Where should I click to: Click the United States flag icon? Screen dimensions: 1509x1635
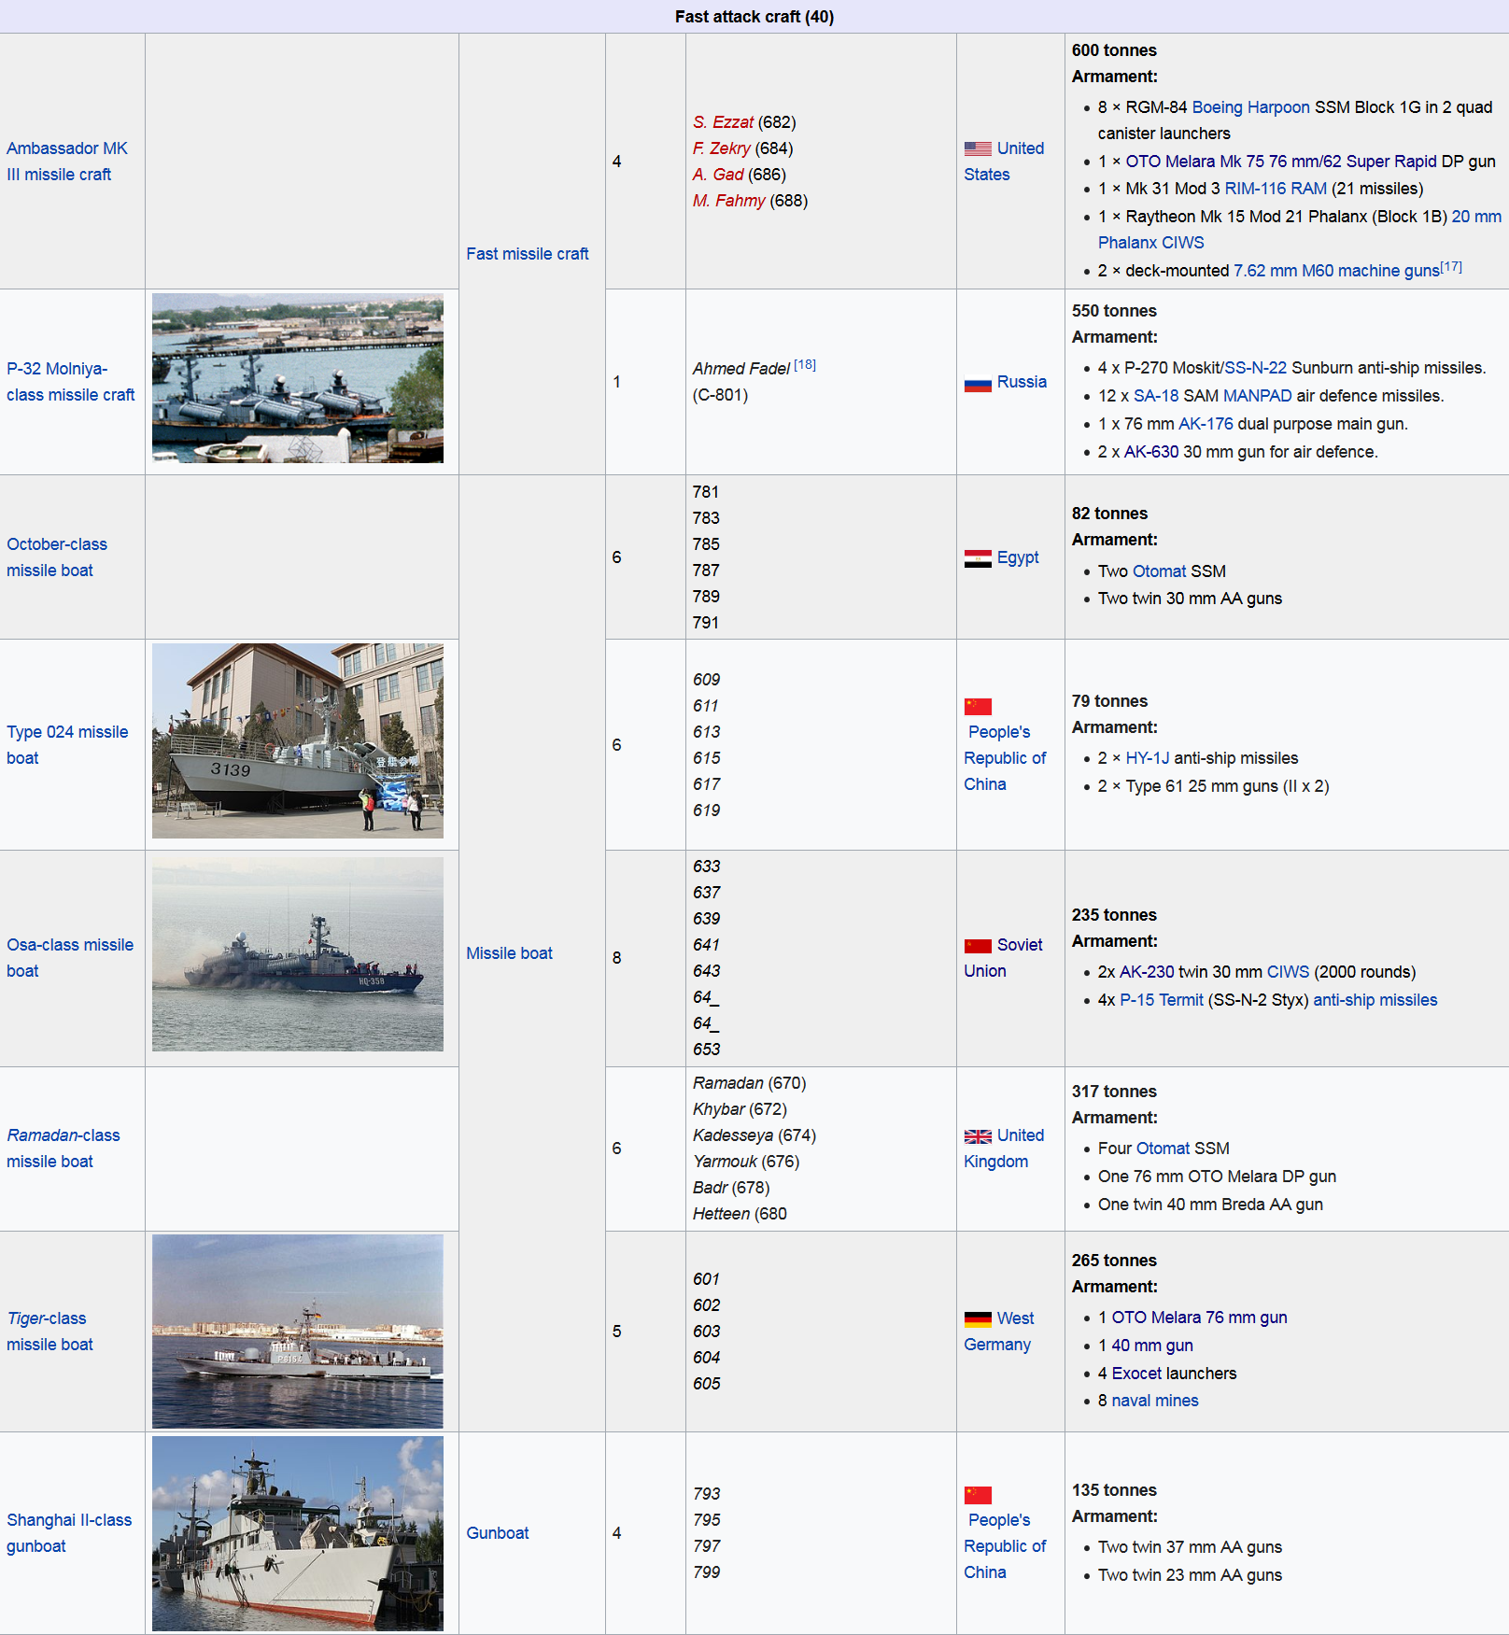[x=978, y=148]
